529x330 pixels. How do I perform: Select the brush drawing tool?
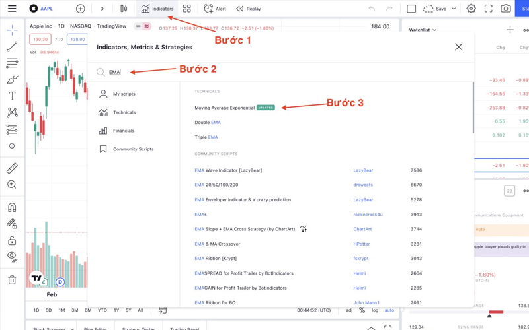[x=12, y=80]
